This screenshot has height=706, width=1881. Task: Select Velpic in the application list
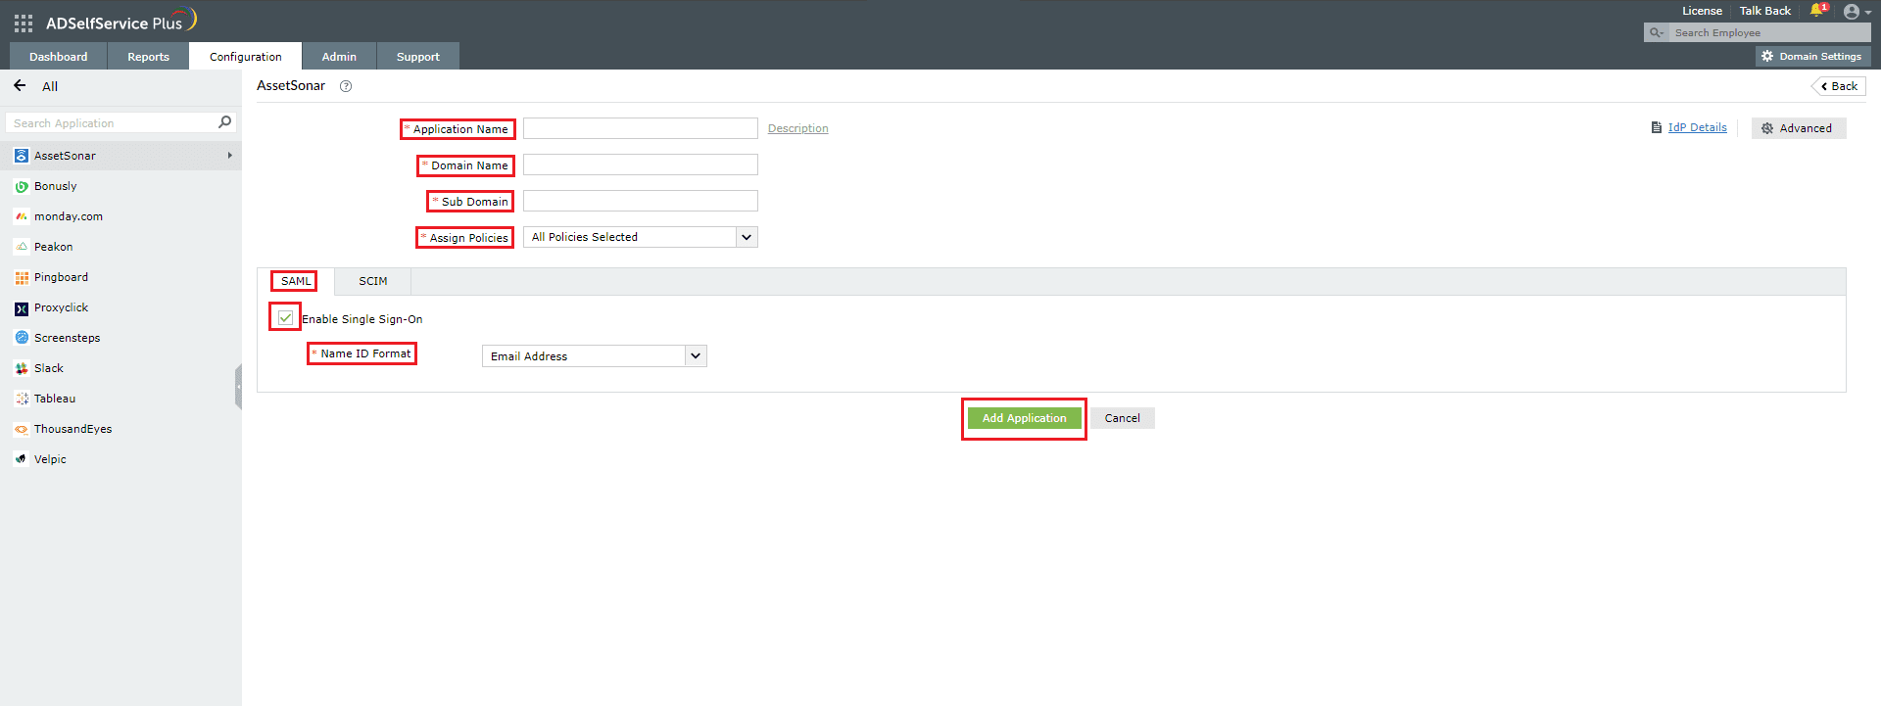(121, 459)
